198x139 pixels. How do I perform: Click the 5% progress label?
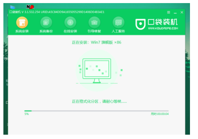[x=27, y=114]
